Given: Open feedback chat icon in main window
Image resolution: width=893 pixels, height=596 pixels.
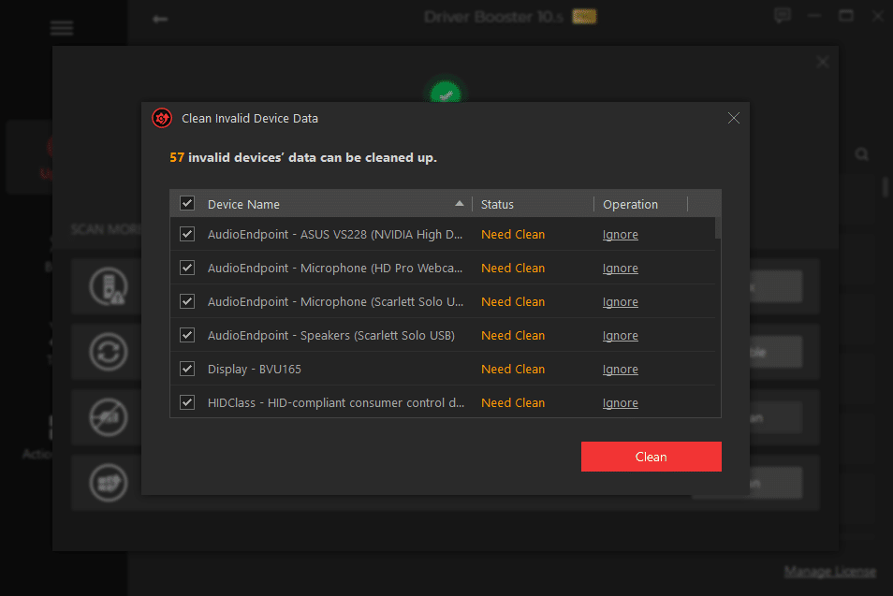Looking at the screenshot, I should [x=783, y=15].
